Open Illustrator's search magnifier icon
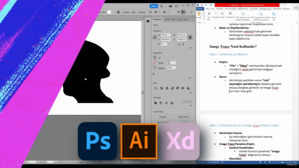Image resolution: width=299 pixels, height=168 pixels. click(162, 6)
